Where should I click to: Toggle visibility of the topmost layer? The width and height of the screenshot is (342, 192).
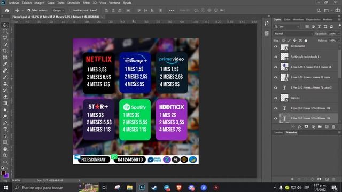click(x=276, y=46)
